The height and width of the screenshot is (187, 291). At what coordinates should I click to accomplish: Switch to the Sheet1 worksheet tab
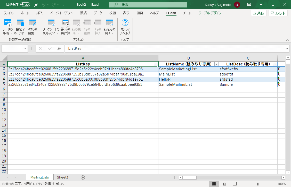63,177
